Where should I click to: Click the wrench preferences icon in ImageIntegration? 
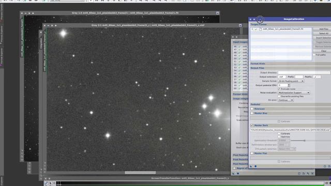[x=308, y=174]
